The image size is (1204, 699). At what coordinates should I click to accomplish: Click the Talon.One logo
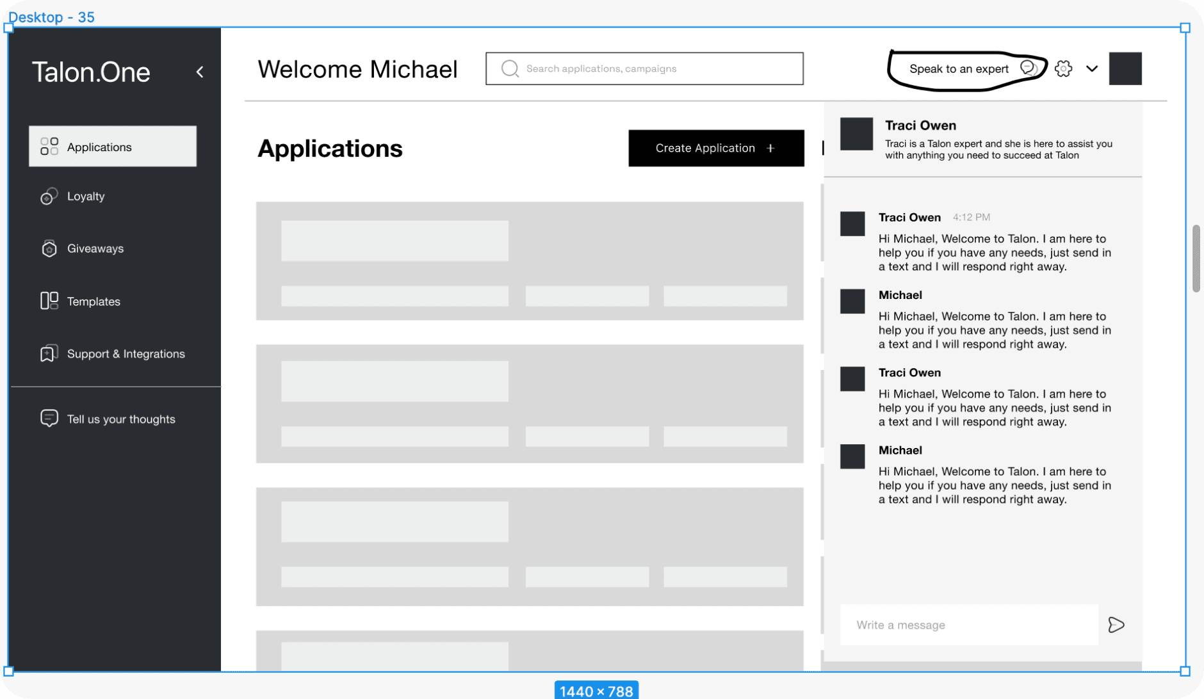pos(91,72)
